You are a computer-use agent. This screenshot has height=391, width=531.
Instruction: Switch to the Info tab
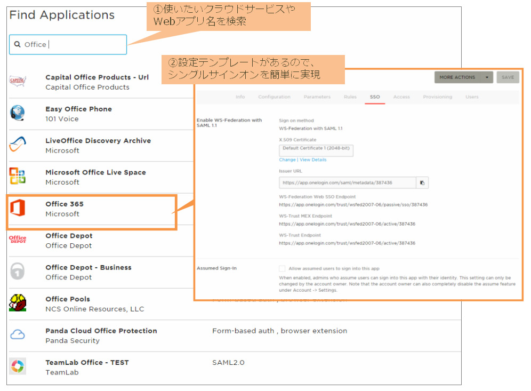point(240,97)
